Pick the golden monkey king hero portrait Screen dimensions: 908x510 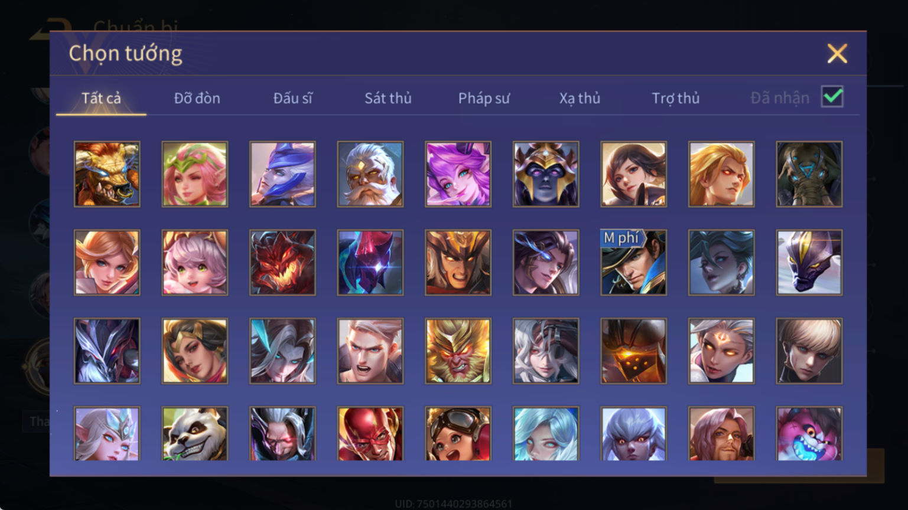tap(458, 351)
